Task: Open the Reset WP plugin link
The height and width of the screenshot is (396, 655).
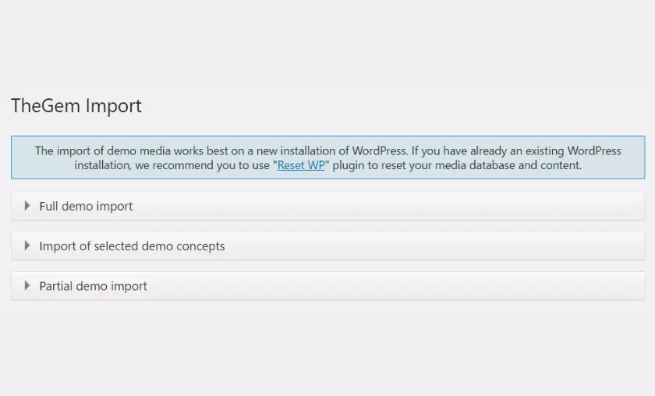Action: coord(301,165)
